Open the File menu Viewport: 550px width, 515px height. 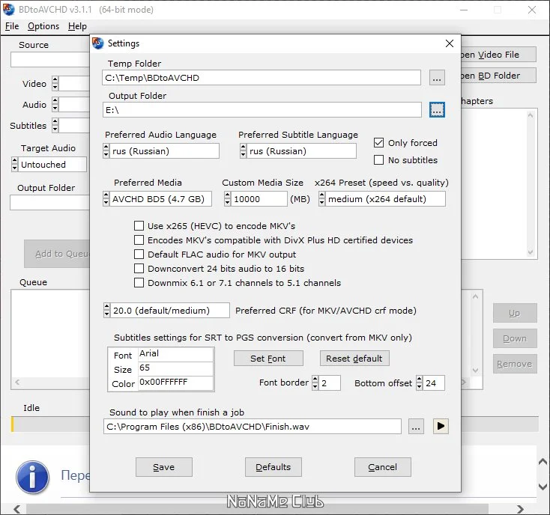tap(12, 26)
